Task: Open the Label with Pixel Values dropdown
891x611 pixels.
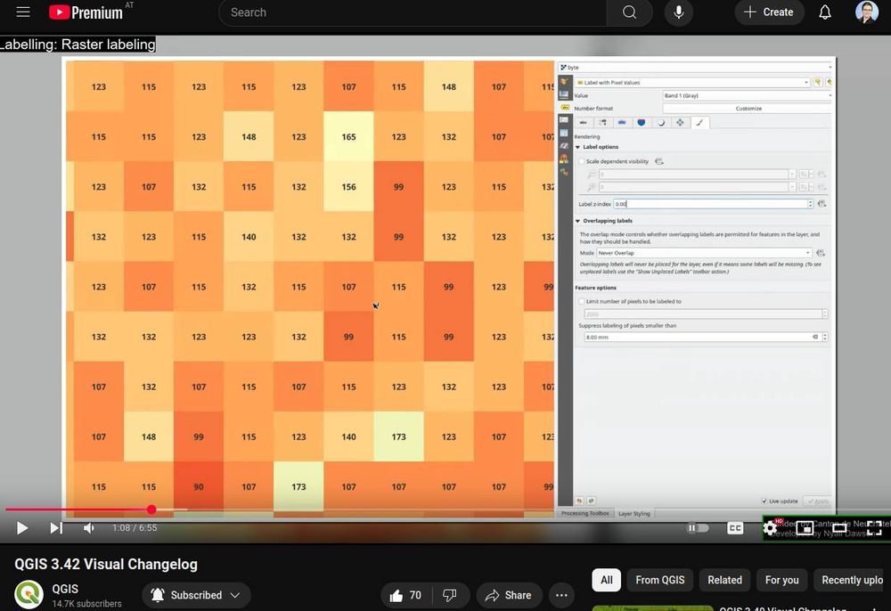Action: coord(692,82)
